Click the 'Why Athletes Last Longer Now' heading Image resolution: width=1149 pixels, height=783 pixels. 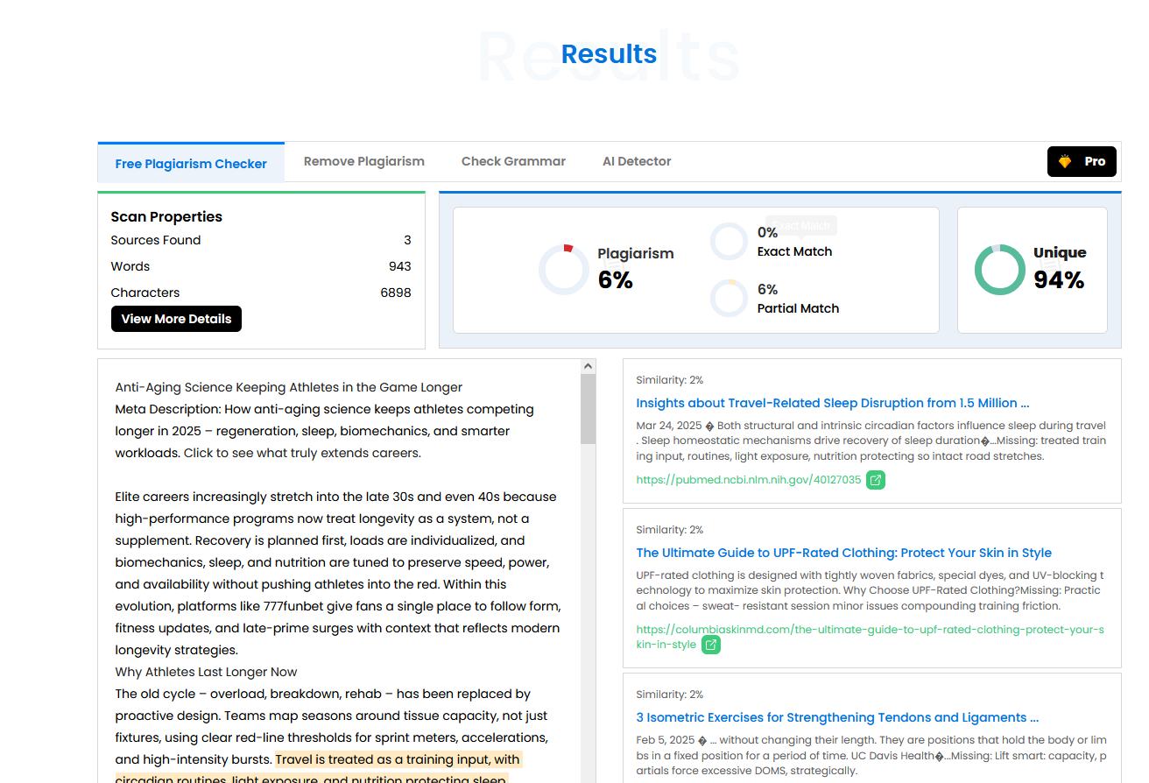coord(207,672)
